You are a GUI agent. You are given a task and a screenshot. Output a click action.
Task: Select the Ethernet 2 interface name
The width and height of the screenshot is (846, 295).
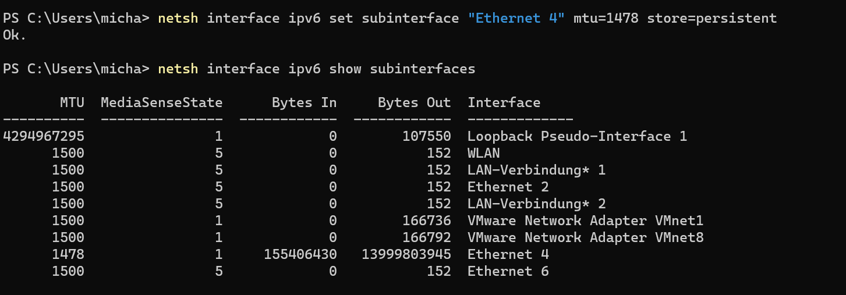[x=508, y=187]
